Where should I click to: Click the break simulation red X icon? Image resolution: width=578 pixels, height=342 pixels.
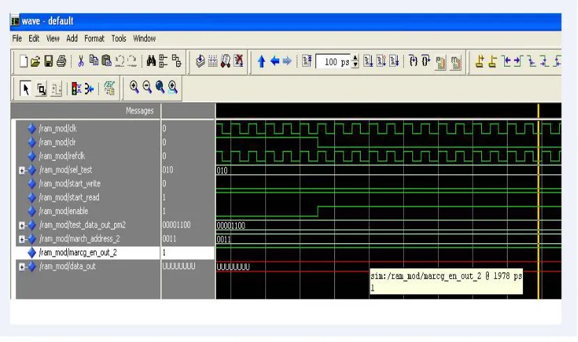coord(238,60)
